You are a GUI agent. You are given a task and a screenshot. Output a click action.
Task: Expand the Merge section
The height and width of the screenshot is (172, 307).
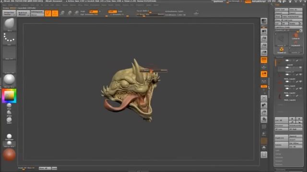278,154
